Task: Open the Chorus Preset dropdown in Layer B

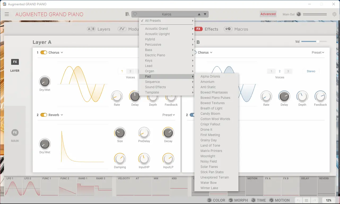Action: pyautogui.click(x=318, y=53)
